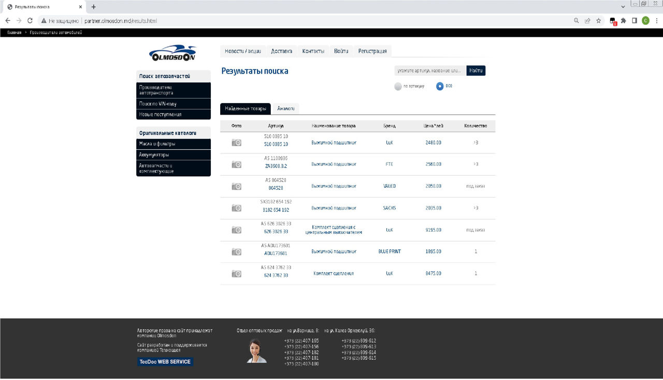This screenshot has width=663, height=380.
Task: Open photo icon for article 624 3762 33
Action: tap(236, 273)
